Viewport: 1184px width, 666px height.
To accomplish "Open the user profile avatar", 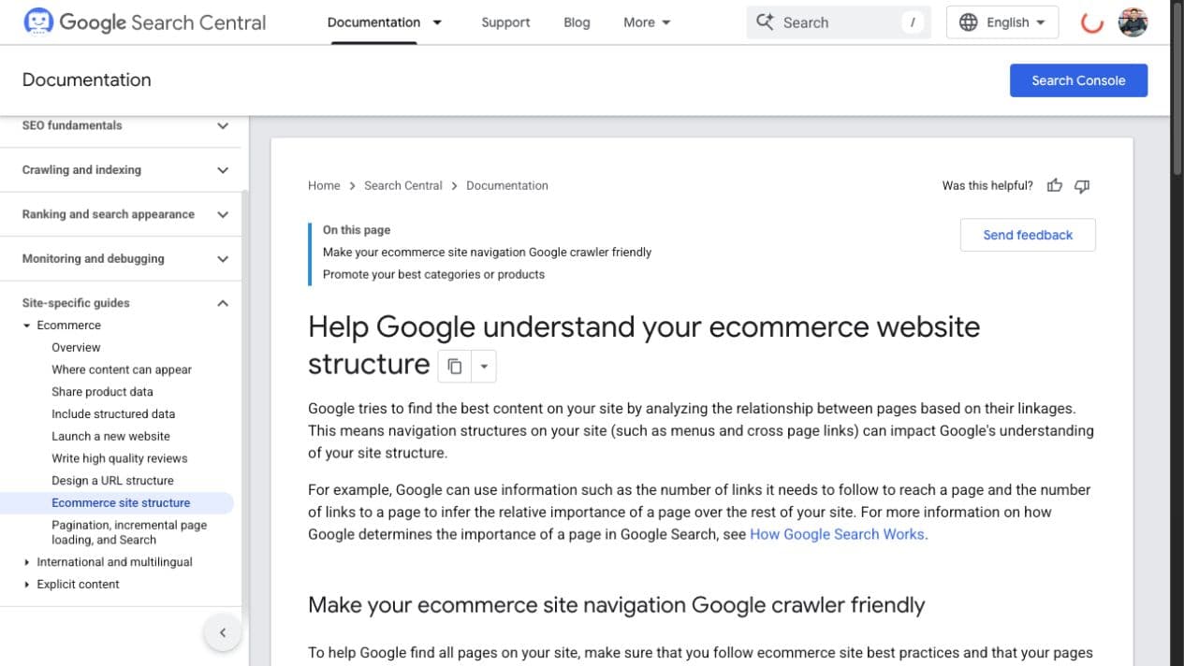I will pos(1133,22).
